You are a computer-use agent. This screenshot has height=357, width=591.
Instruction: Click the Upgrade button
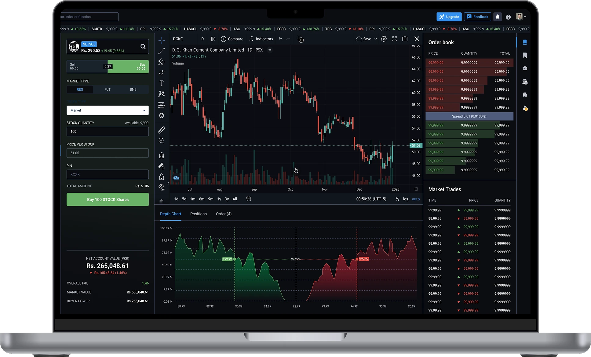449,17
